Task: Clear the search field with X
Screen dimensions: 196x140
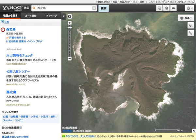Action: pyautogui.click(x=94, y=8)
